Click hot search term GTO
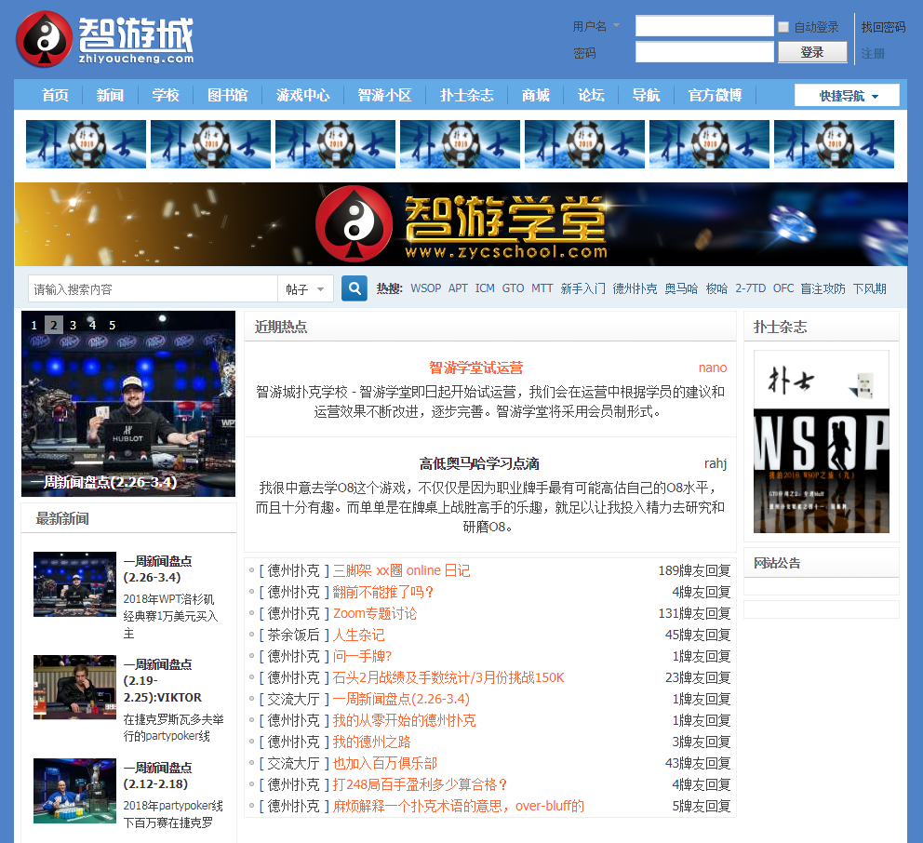The width and height of the screenshot is (923, 843). coord(514,288)
